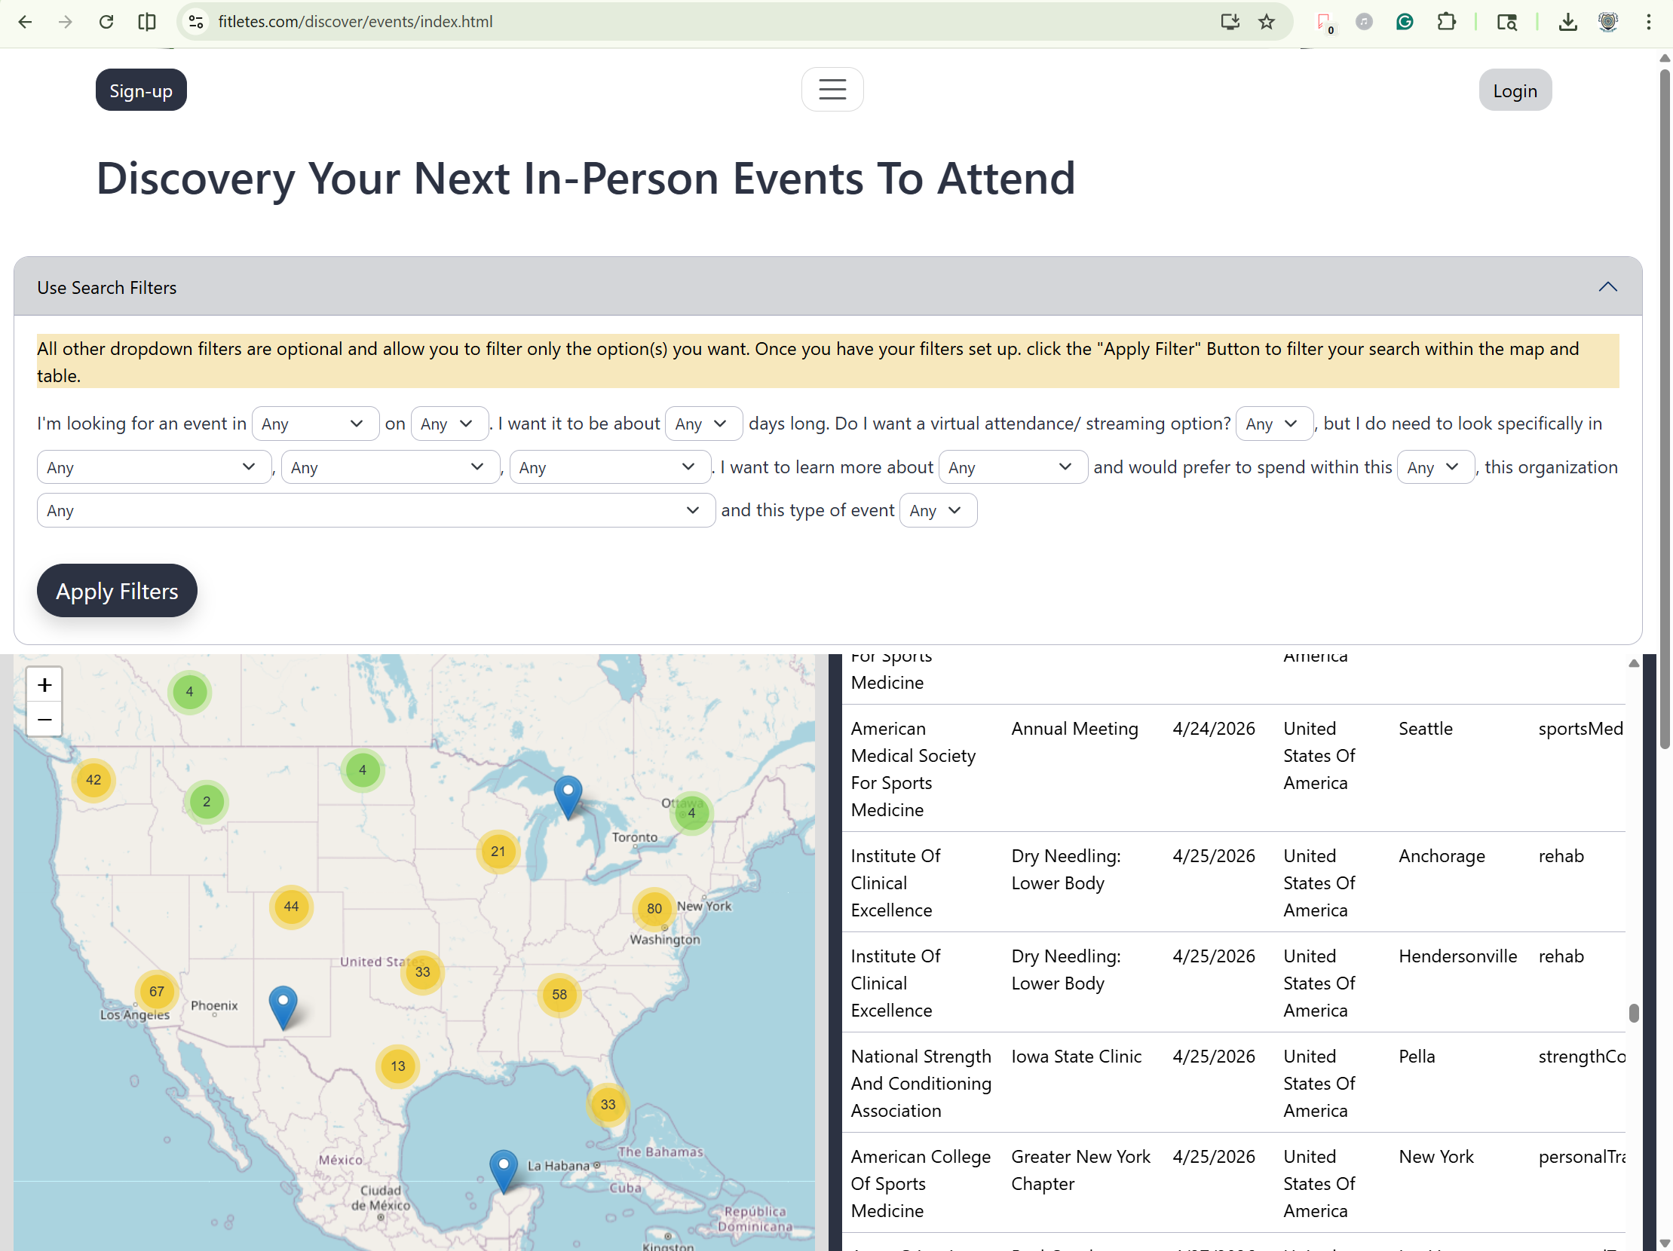
Task: Open the hamburger navigation menu
Action: 832,90
